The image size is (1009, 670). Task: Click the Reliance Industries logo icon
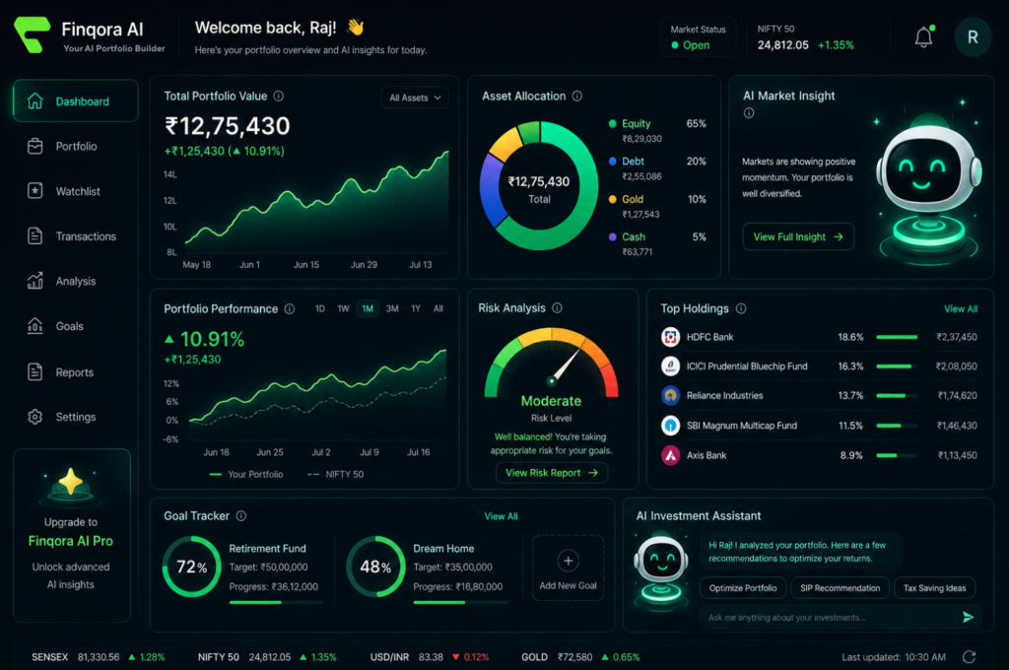point(670,395)
